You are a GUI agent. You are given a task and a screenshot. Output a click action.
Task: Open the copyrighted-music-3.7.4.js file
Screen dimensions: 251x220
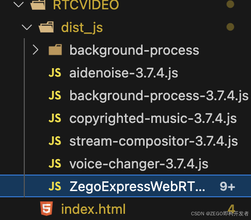[153, 119]
